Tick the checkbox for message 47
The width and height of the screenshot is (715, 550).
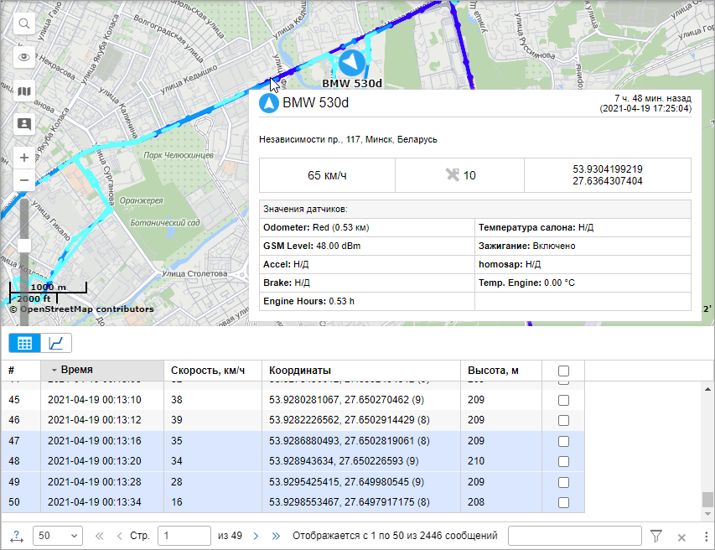563,441
